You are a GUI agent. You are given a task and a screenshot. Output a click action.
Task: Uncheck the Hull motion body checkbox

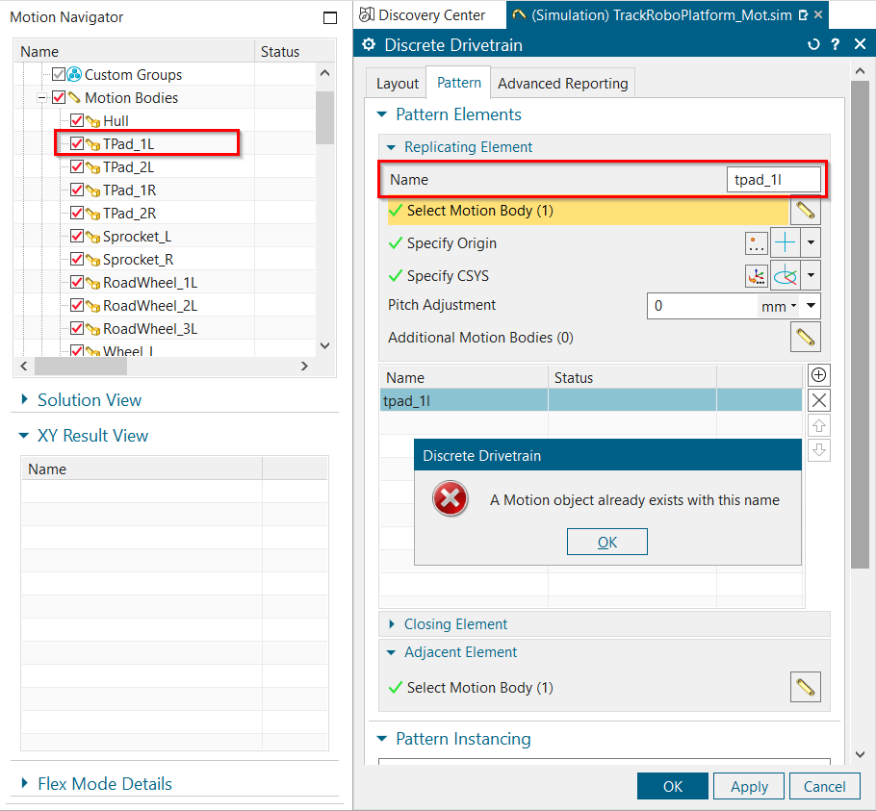tap(77, 121)
